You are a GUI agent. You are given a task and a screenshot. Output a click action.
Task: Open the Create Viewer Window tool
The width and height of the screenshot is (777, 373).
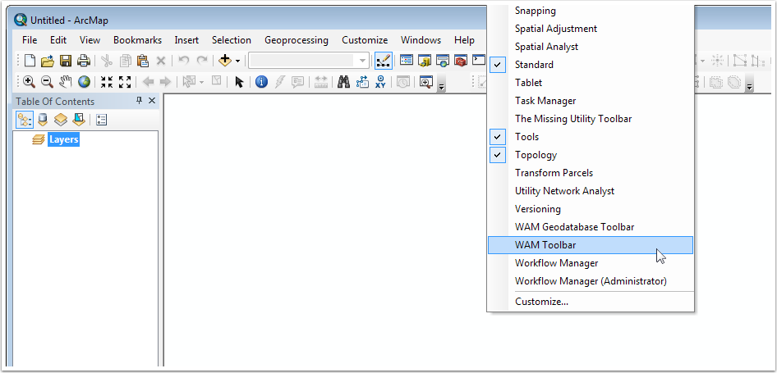pos(426,82)
